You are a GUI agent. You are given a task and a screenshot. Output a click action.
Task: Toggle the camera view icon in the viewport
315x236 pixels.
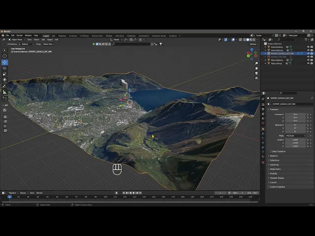pyautogui.click(x=256, y=73)
